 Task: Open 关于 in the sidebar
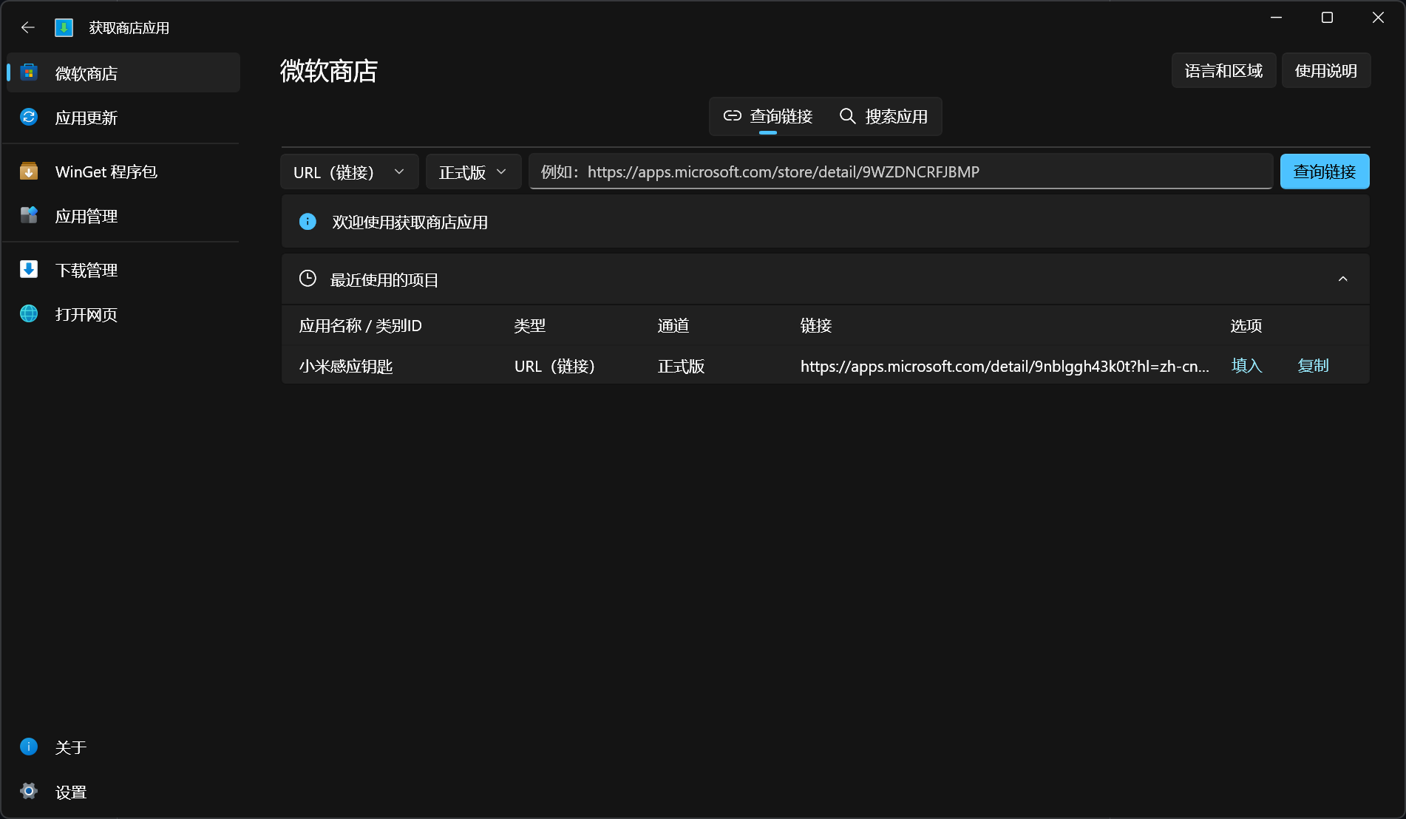[x=123, y=747]
